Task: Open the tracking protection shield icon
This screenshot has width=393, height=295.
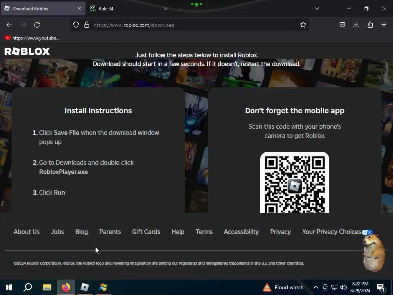Action: point(76,25)
